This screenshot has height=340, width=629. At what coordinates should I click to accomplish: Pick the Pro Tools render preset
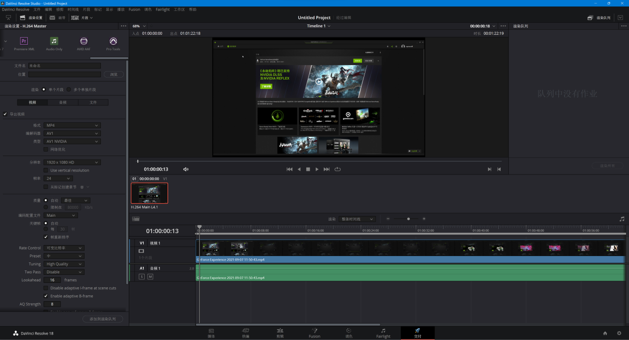[x=113, y=41]
